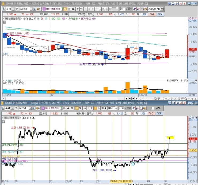Play chart replay in upper chart
Viewport: 198px width, 185px height.
point(127,99)
